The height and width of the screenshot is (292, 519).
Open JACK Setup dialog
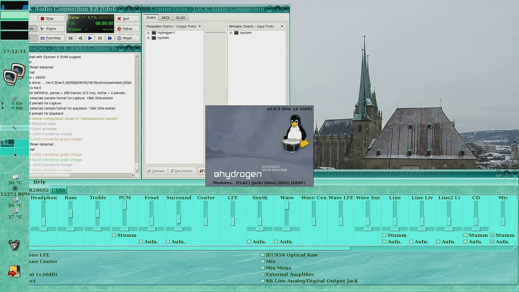[127, 28]
